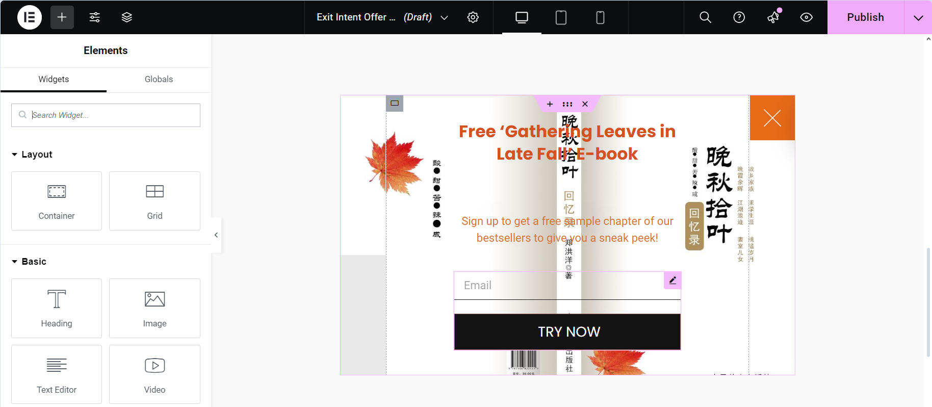Edit form widget with pencil icon

(672, 280)
